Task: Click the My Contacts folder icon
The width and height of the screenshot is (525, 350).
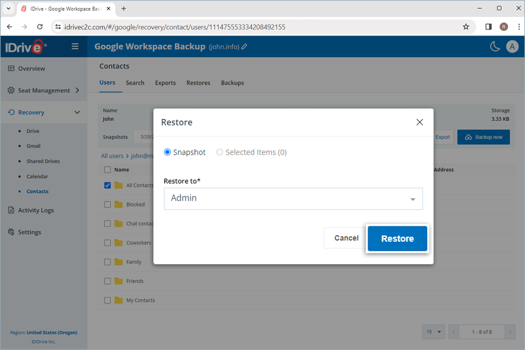Action: (x=118, y=300)
